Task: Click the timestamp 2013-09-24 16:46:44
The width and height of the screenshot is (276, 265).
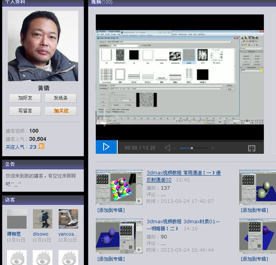Action: [x=187, y=250]
